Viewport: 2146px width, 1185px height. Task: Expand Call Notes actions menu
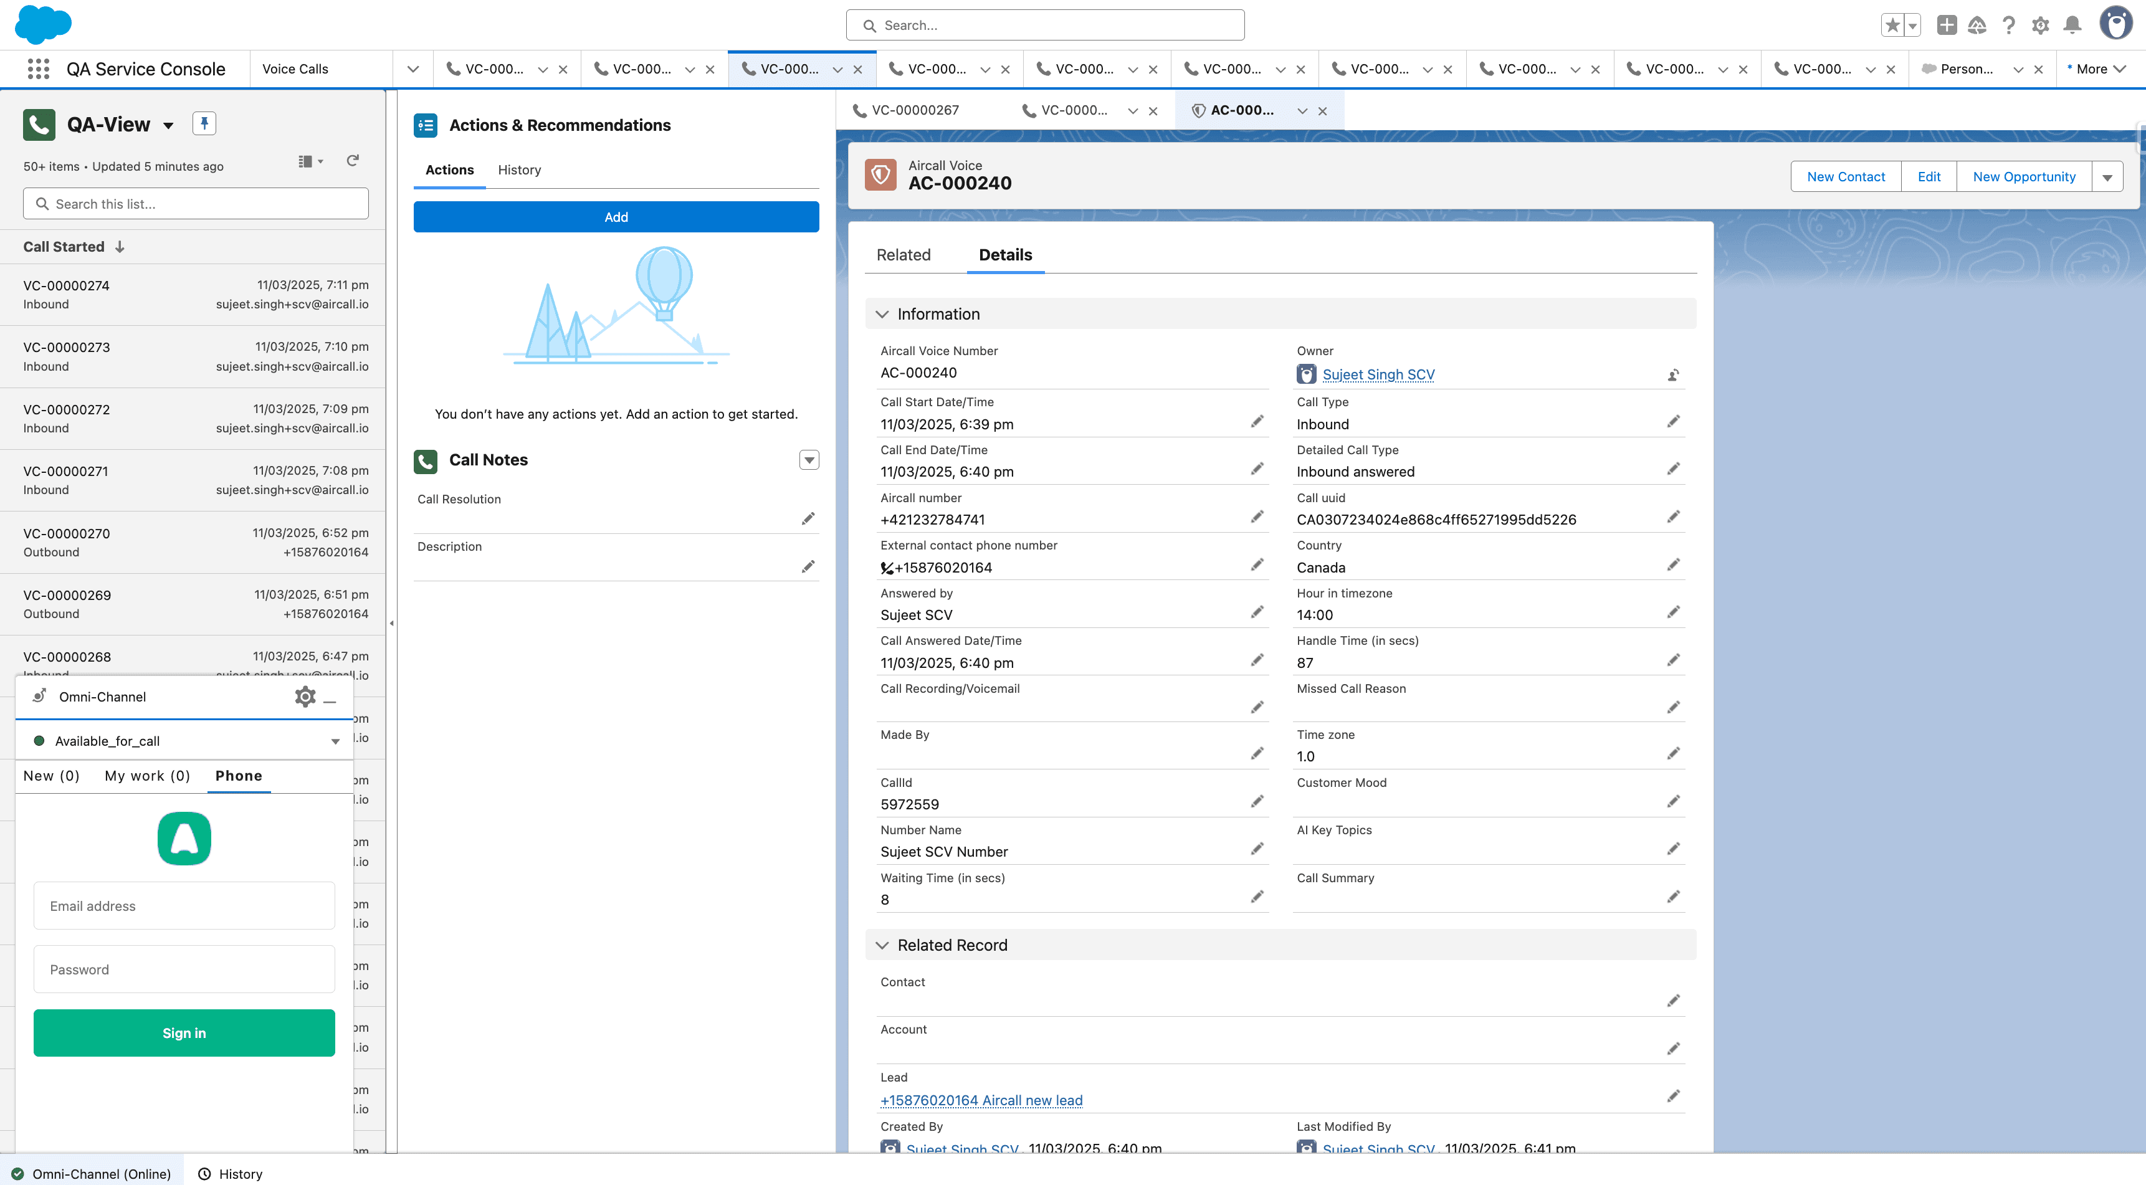point(809,460)
